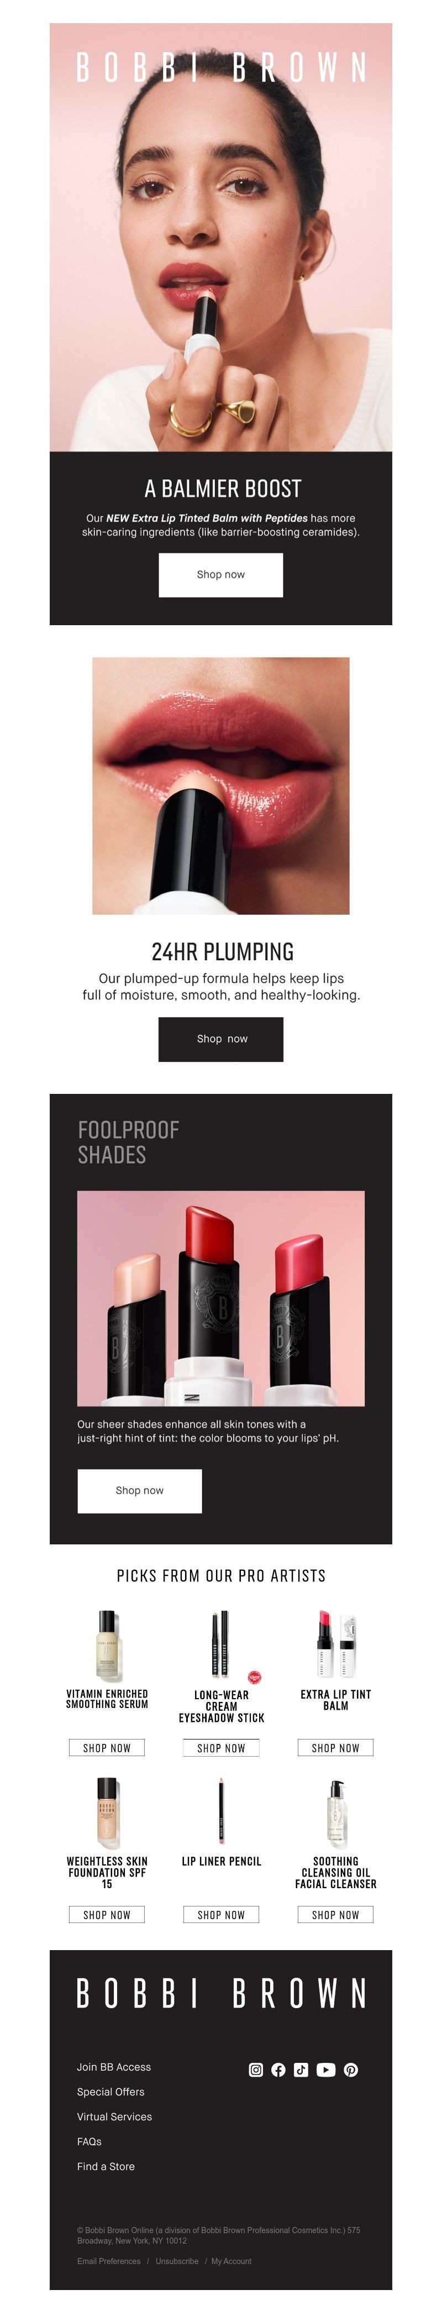Shop the Long-Wear Cream Eyeshadow Stick
This screenshot has height=2300, width=442.
click(222, 1748)
